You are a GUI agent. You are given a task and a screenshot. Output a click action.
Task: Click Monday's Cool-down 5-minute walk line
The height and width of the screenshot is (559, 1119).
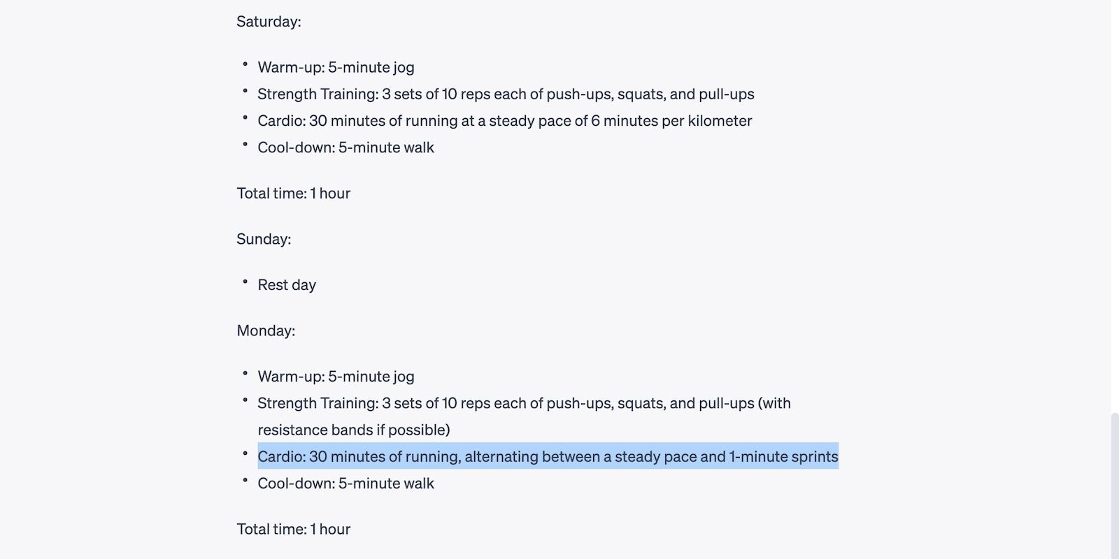345,484
